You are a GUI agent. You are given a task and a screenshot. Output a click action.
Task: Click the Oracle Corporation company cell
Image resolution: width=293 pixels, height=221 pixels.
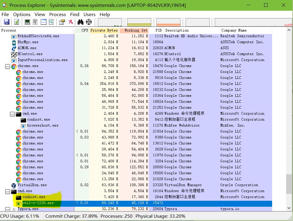coord(239,185)
